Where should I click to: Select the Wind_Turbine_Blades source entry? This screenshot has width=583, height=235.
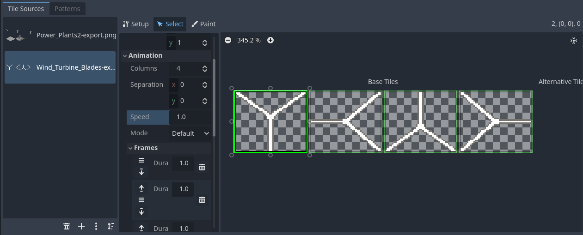coord(60,67)
